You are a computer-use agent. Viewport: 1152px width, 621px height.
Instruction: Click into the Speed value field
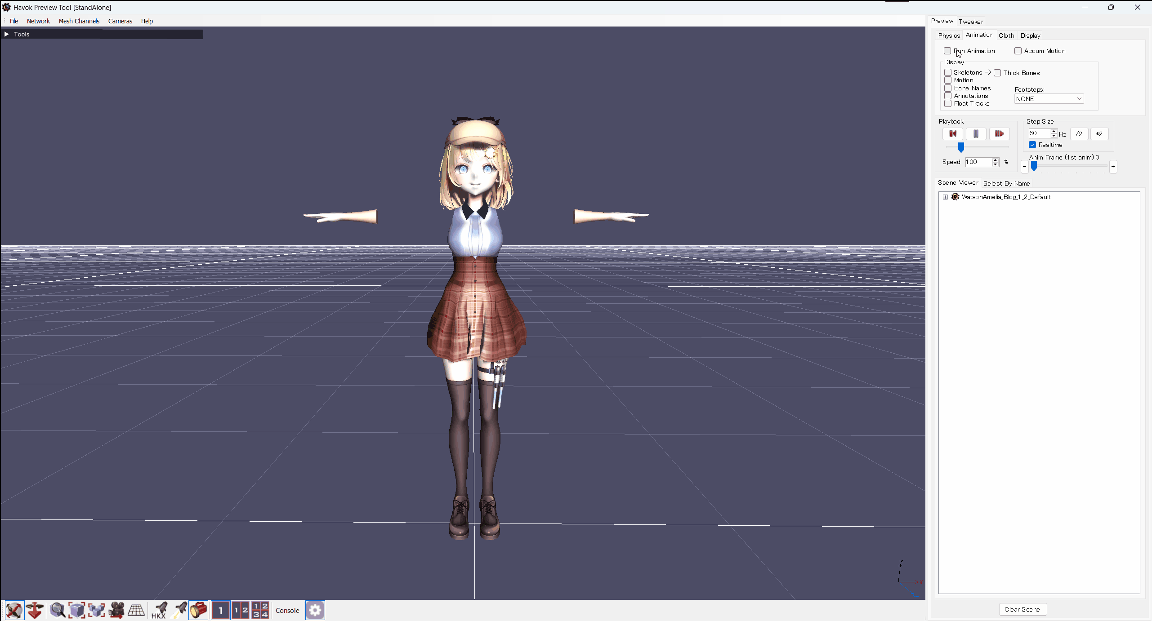pyautogui.click(x=978, y=162)
